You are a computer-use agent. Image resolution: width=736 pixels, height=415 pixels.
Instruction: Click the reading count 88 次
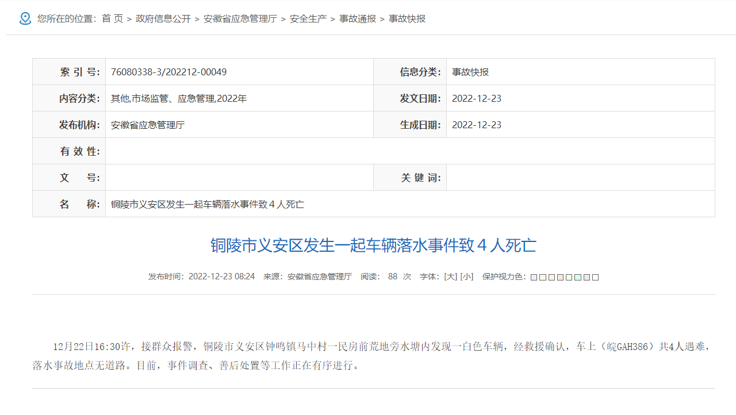click(396, 276)
